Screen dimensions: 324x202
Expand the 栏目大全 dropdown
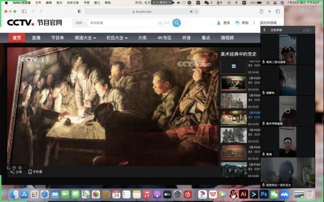(117, 38)
